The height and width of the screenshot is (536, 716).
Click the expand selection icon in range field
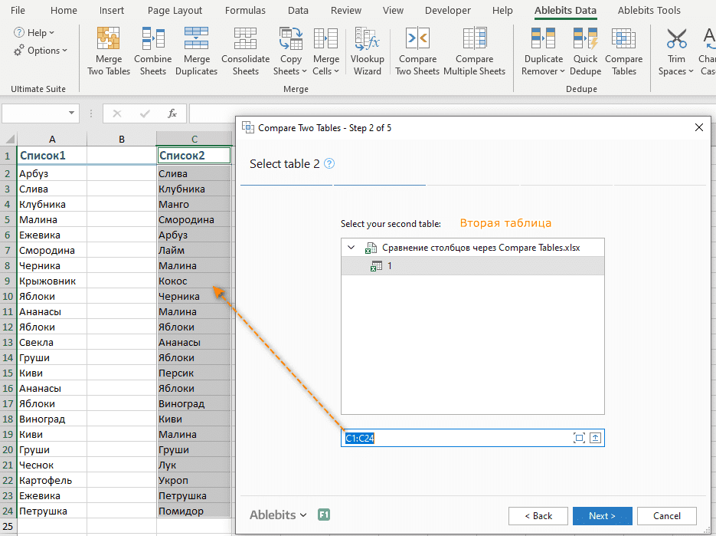pos(579,438)
